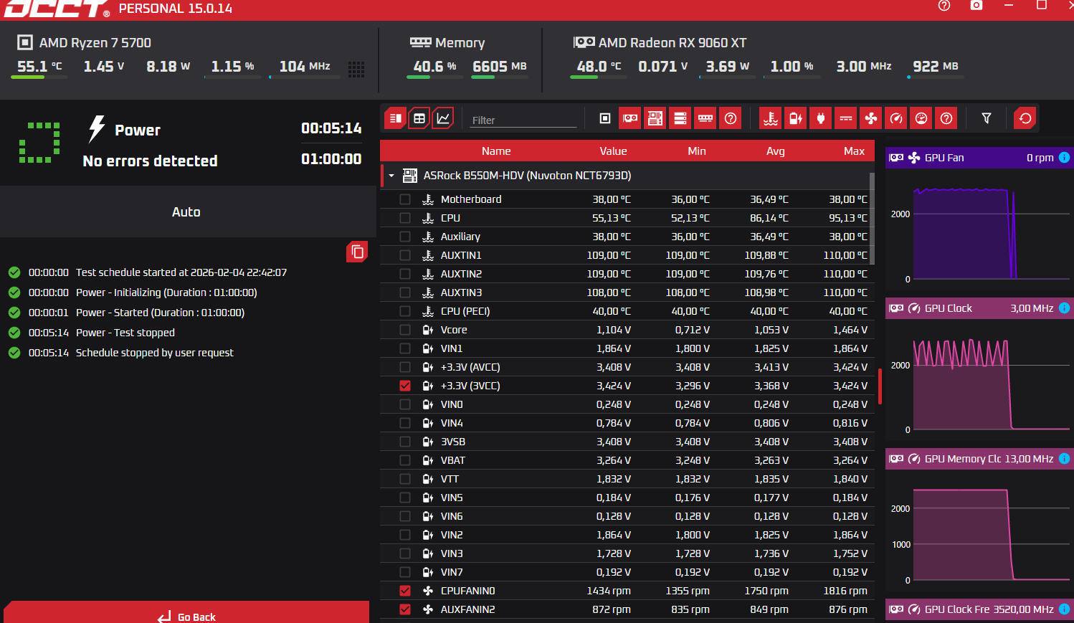The height and width of the screenshot is (623, 1074).
Task: Toggle the usage gauge sensor filter
Action: pos(921,118)
